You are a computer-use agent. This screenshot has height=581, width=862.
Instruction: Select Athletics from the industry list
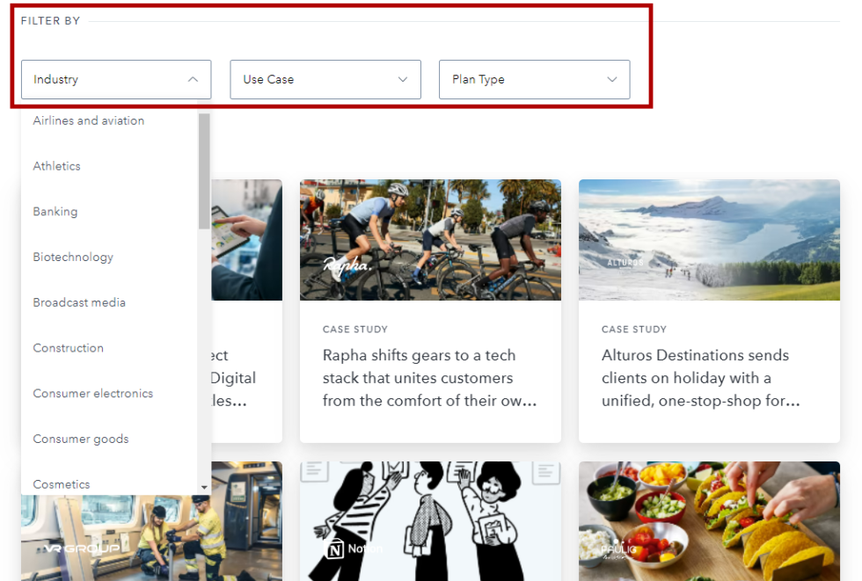click(x=56, y=165)
